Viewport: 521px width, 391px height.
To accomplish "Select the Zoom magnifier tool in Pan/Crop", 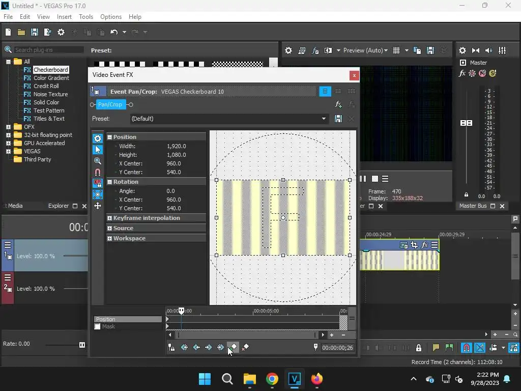I will pyautogui.click(x=97, y=161).
